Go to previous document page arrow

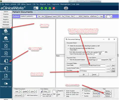[x=106, y=16]
